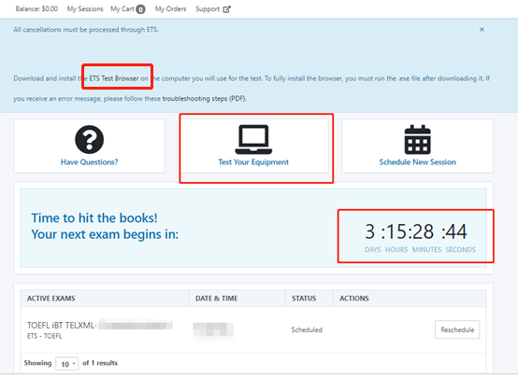Click the Test Your Equipment text link

[253, 162]
